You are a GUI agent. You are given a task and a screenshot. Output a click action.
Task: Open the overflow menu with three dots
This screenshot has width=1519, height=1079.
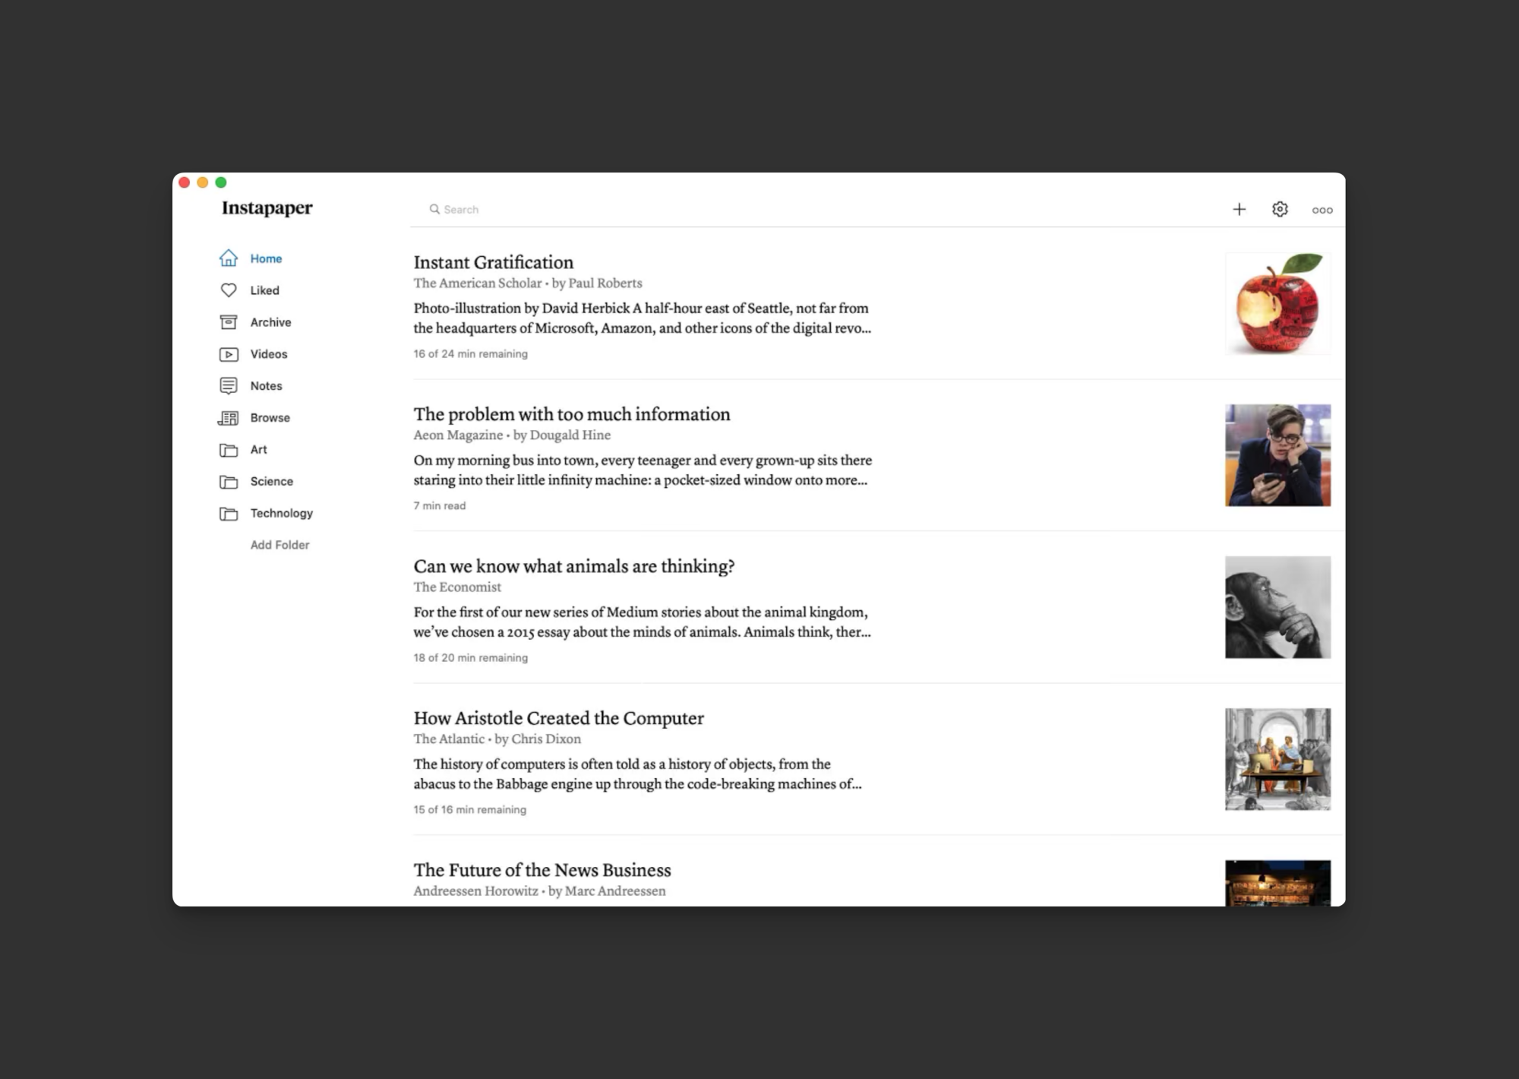coord(1322,210)
